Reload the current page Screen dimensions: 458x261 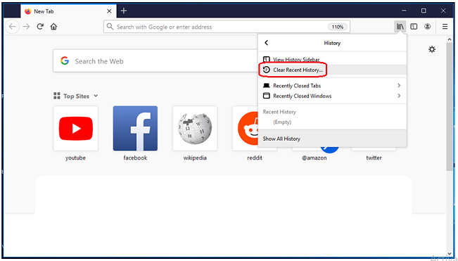pos(40,27)
